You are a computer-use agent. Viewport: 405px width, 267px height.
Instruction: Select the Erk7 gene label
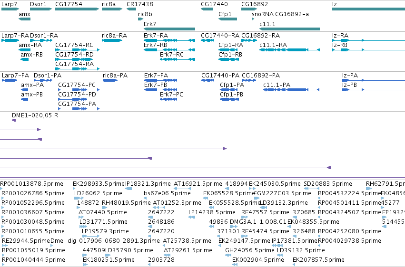pos(150,24)
